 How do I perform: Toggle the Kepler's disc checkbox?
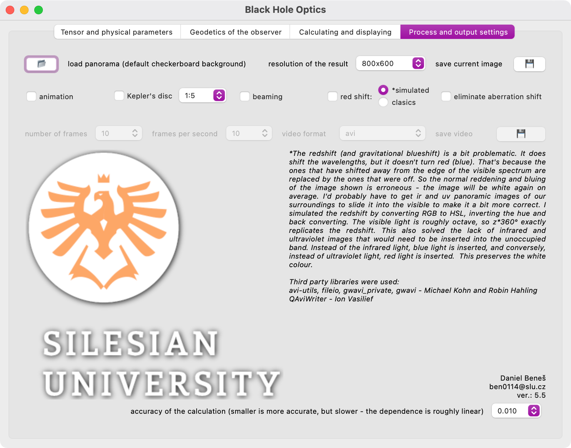point(119,96)
